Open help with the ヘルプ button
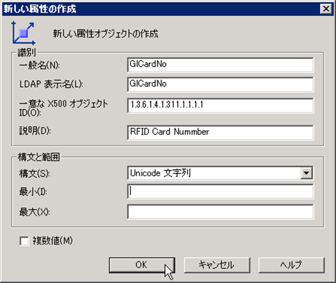Viewport: 336px width, 283px height. [x=292, y=265]
